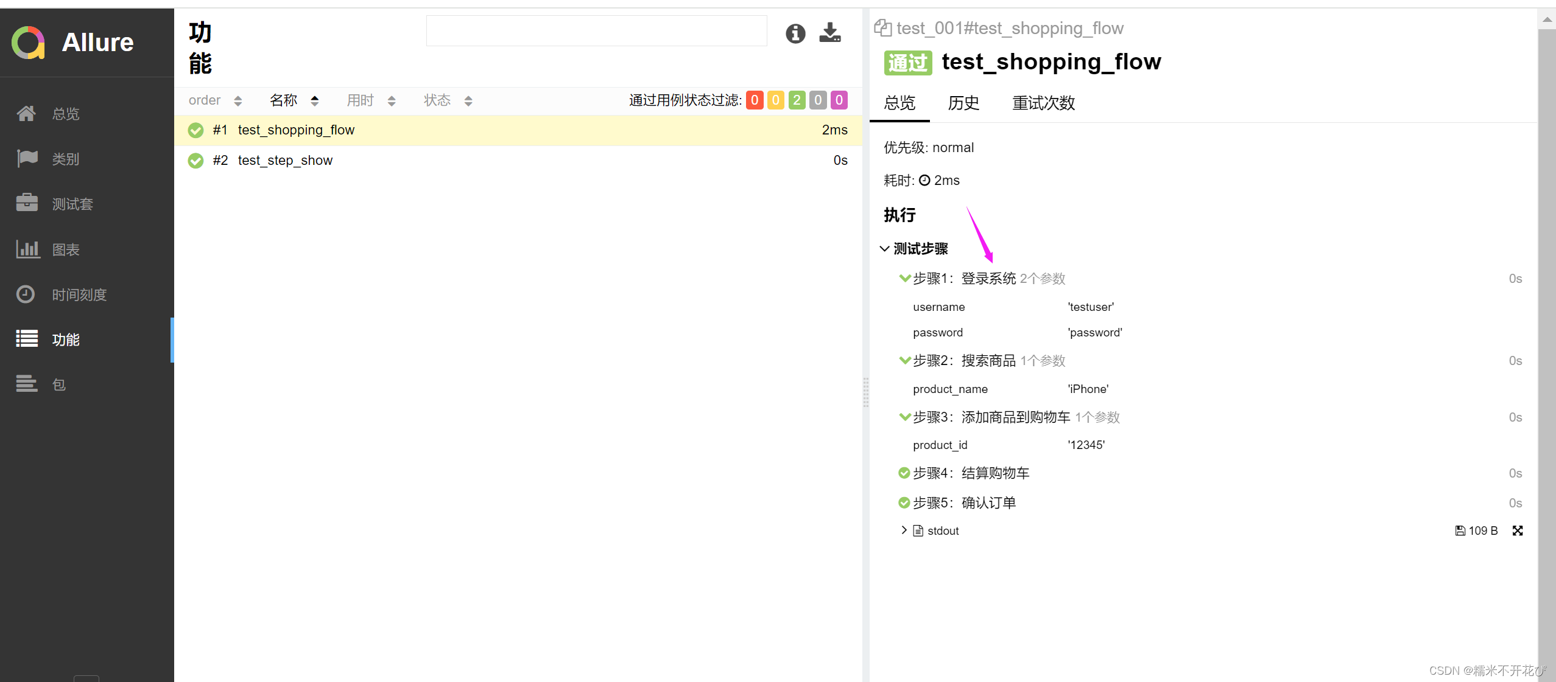The width and height of the screenshot is (1556, 682).
Task: Expand the stdout attachment
Action: [x=903, y=530]
